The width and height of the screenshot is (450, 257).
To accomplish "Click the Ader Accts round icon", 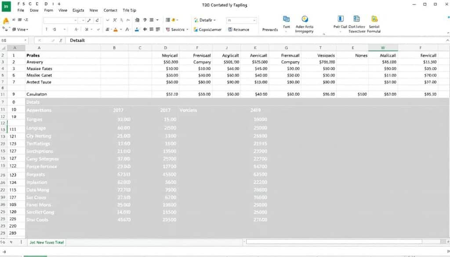I will (x=305, y=19).
